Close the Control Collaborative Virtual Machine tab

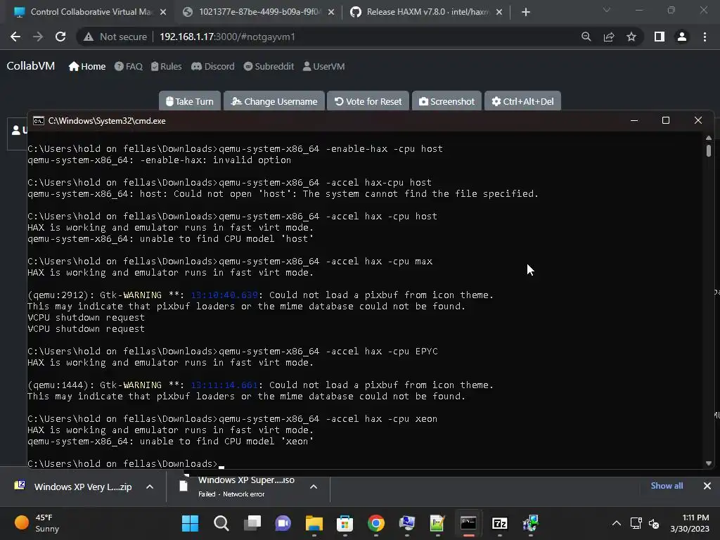pos(163,12)
